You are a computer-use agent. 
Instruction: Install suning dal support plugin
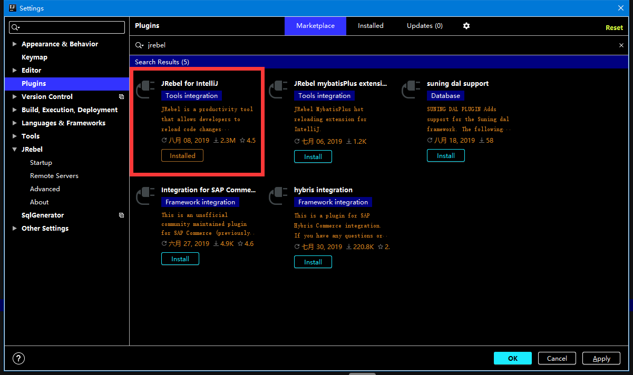point(446,156)
